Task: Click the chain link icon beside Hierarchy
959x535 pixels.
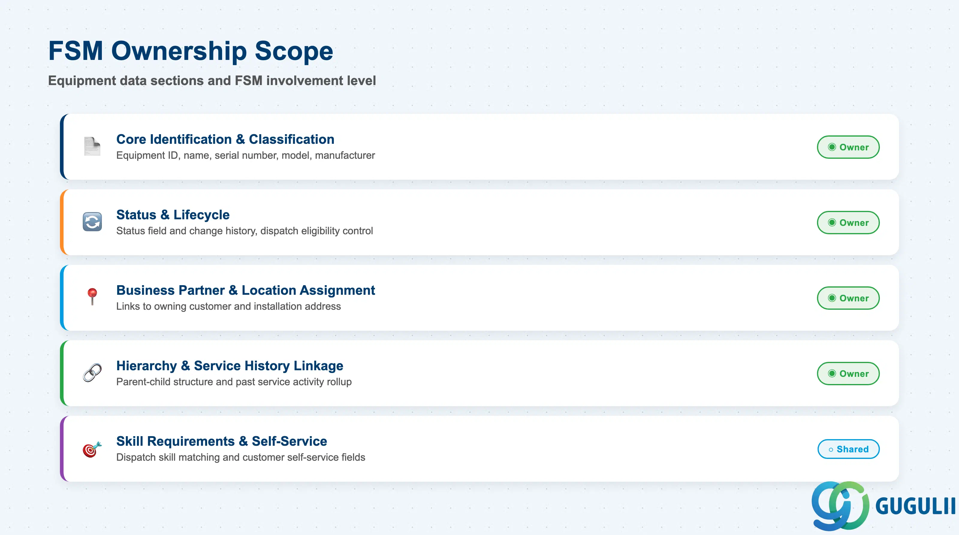Action: pos(92,373)
